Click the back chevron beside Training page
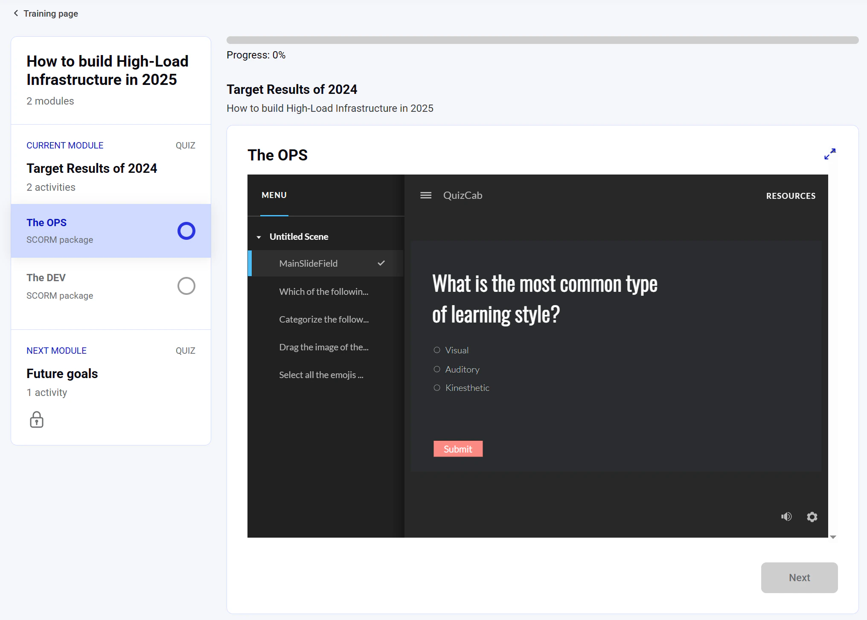The height and width of the screenshot is (620, 867). click(x=16, y=13)
